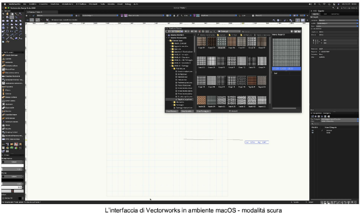Open the Aiuto menu

(136, 4)
